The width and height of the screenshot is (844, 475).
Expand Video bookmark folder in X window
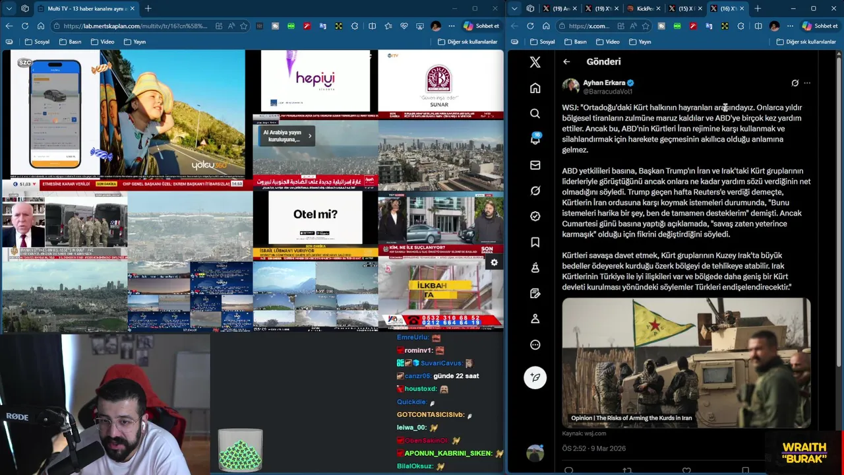coord(607,42)
